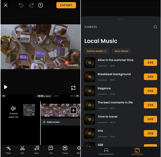This screenshot has width=161, height=157.
Task: Cancel the music selection
Action: coord(91,27)
